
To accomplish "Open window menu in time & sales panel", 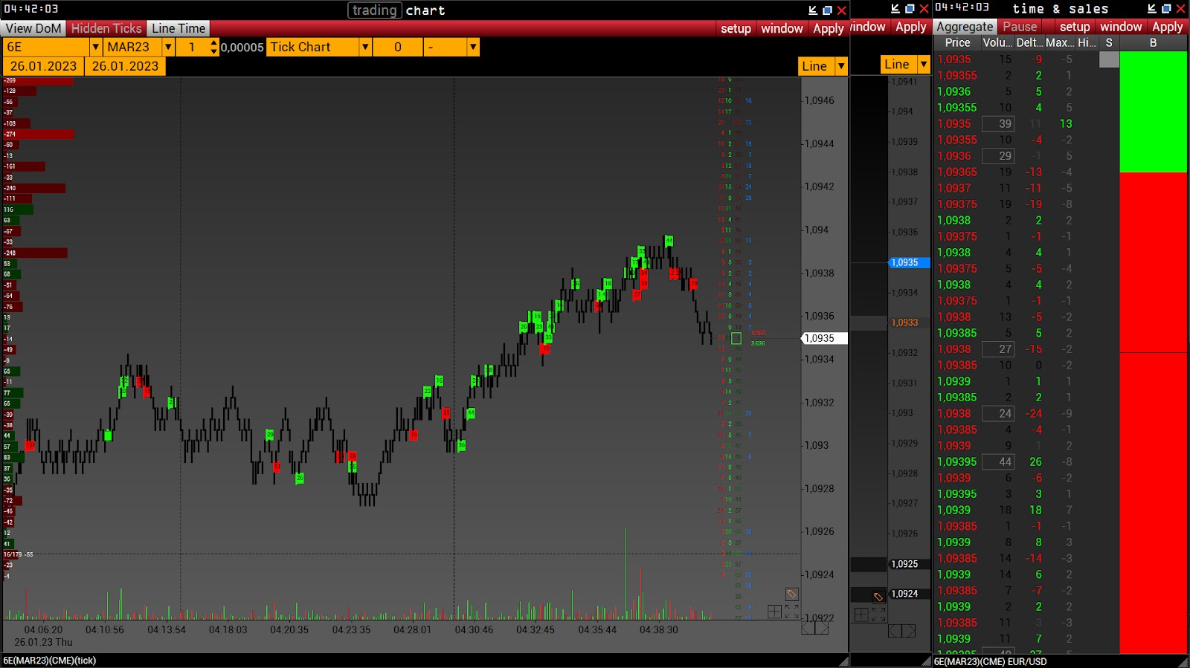I will pos(1120,27).
